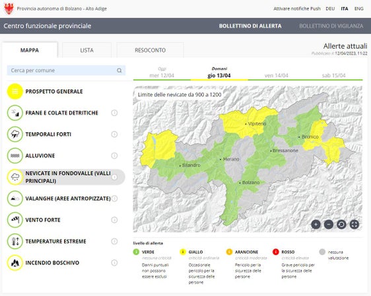This screenshot has height=296, width=371.
Task: Select the day gio 13/04
Action: (x=219, y=73)
